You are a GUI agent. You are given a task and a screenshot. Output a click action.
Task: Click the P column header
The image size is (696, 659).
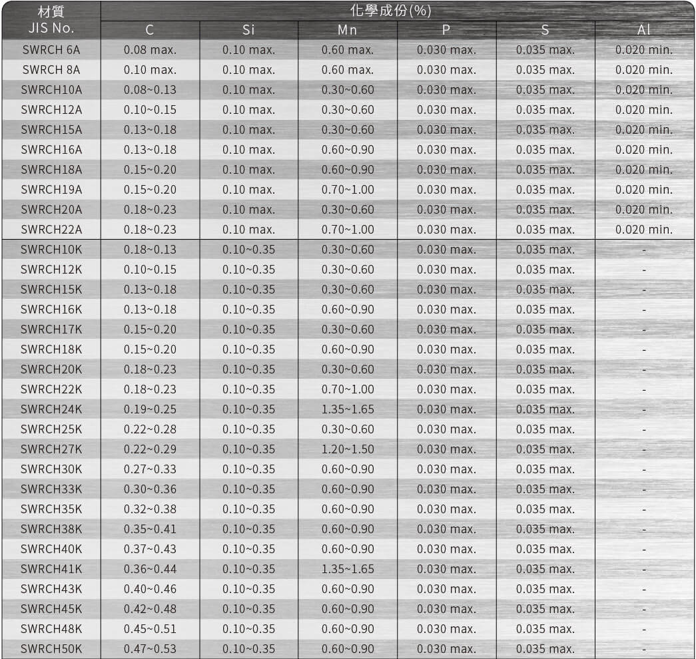tap(446, 30)
